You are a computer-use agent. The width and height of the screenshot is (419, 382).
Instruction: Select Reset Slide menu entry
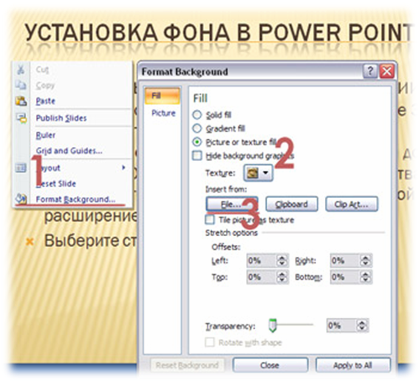pos(56,183)
